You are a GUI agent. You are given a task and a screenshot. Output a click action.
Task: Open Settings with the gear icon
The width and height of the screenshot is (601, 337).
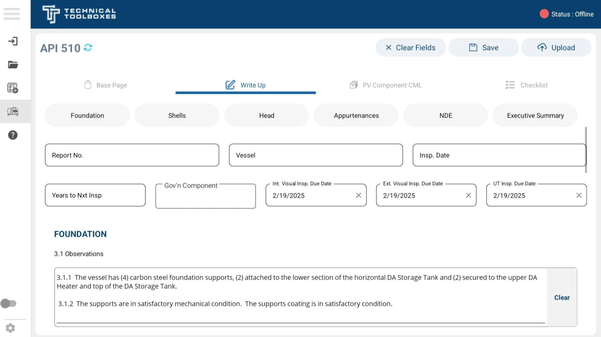[x=10, y=328]
